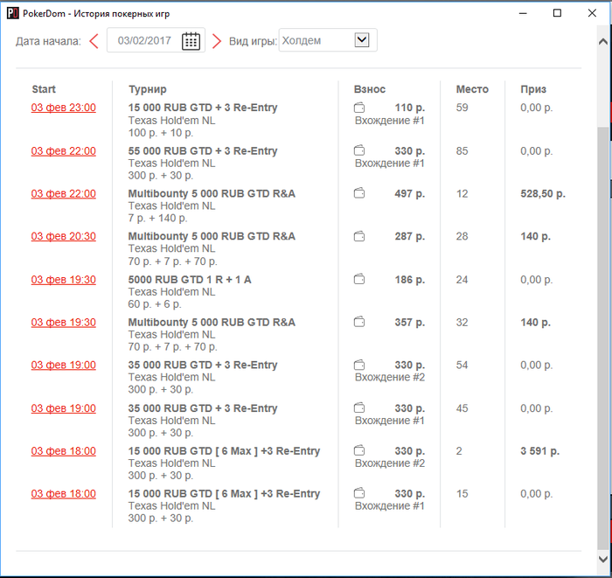Open 03 фев 19:00 link with place 54
The width and height of the screenshot is (612, 578).
(x=64, y=366)
